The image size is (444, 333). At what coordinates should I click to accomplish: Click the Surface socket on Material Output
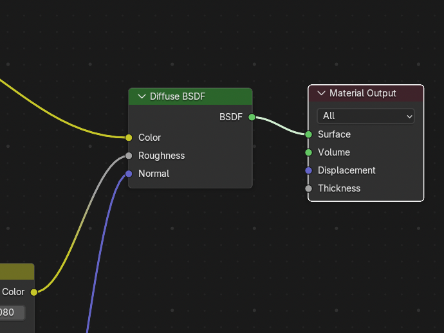click(x=309, y=134)
